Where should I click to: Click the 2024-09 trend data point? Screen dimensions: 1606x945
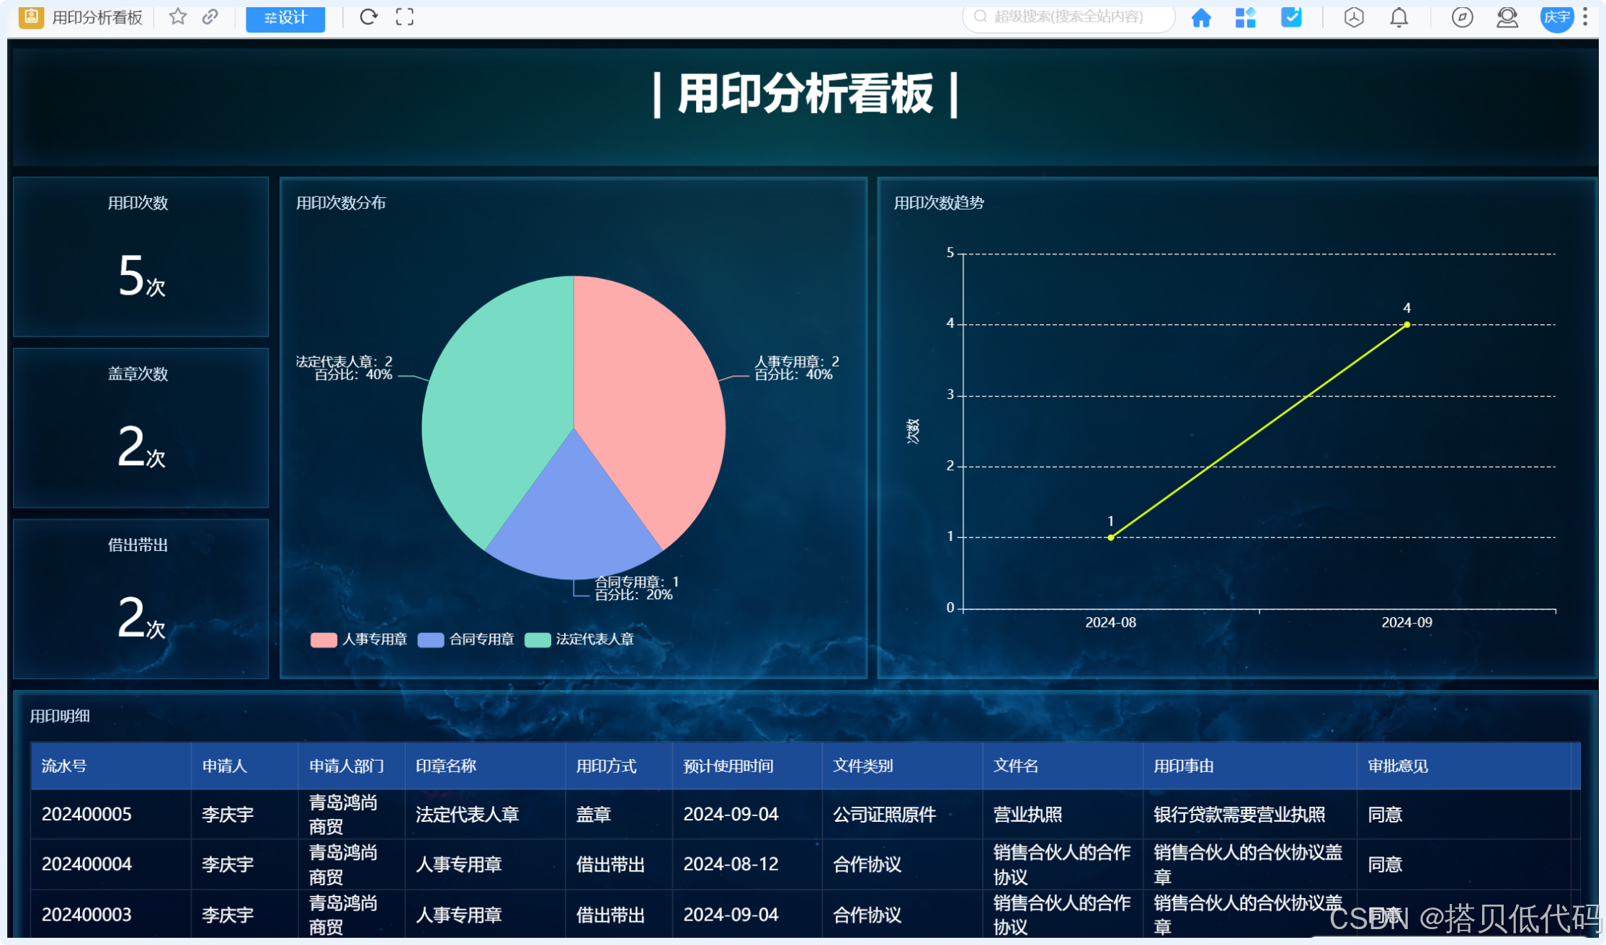coord(1406,325)
